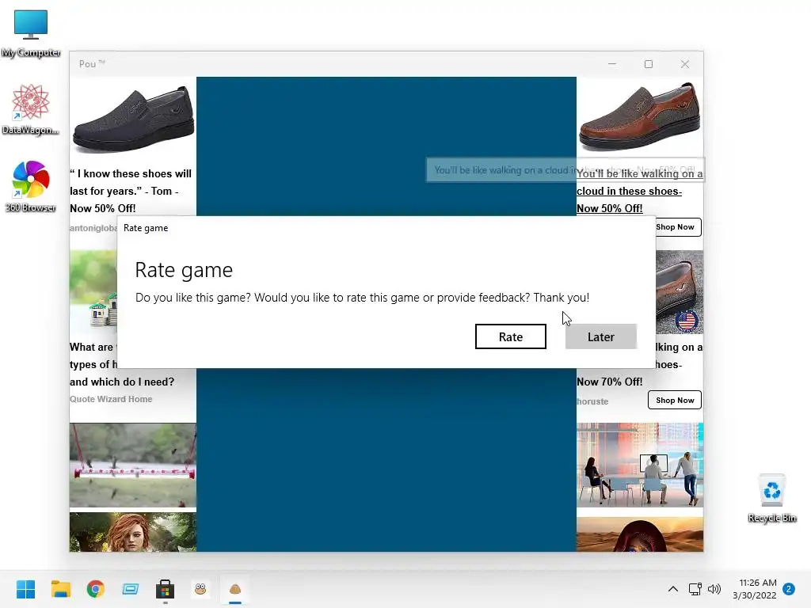Screen dimensions: 811x608
Task: Open the Recycle Bin icon
Action: tap(771, 498)
